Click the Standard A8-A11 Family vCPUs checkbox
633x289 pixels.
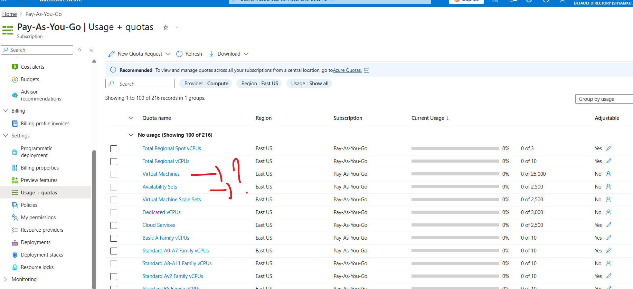pos(114,264)
